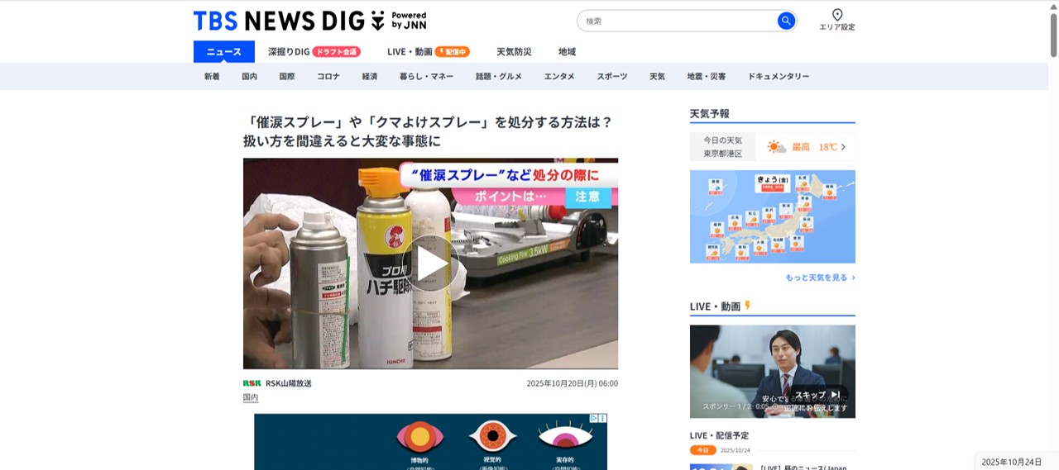Viewport: 1059px width, 470px height.
Task: Click the blue search magnifier button
Action: (x=786, y=21)
